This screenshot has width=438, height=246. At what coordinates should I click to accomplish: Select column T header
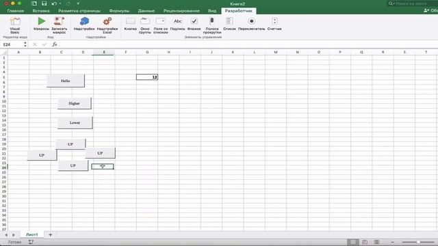426,52
